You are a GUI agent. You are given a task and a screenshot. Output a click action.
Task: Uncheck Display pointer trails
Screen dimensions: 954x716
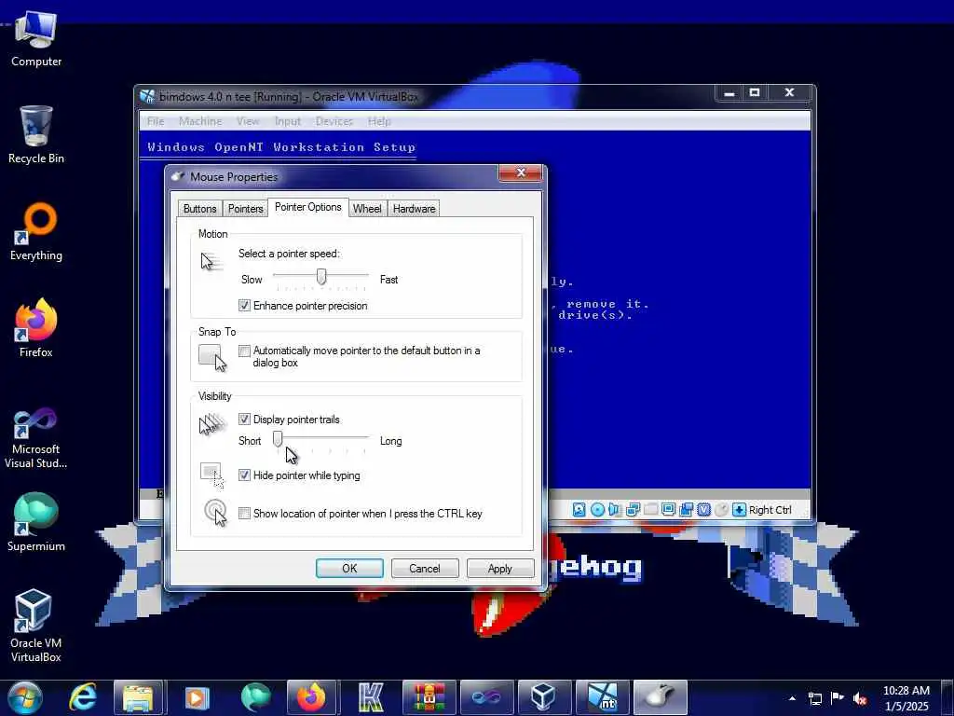click(x=244, y=419)
